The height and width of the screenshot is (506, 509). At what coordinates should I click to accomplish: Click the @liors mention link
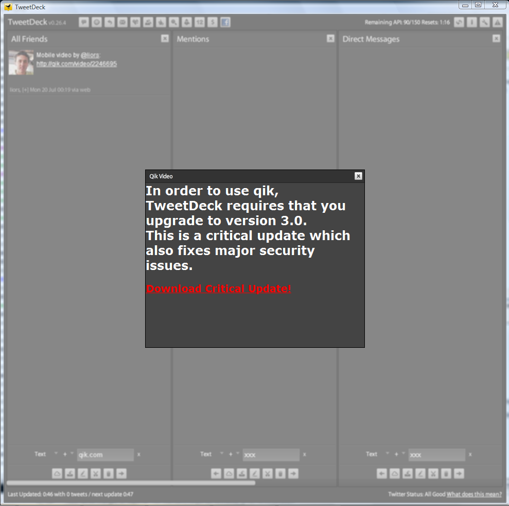(x=90, y=55)
